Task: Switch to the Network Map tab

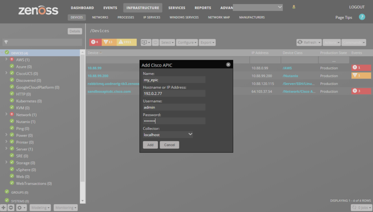Action: click(219, 17)
